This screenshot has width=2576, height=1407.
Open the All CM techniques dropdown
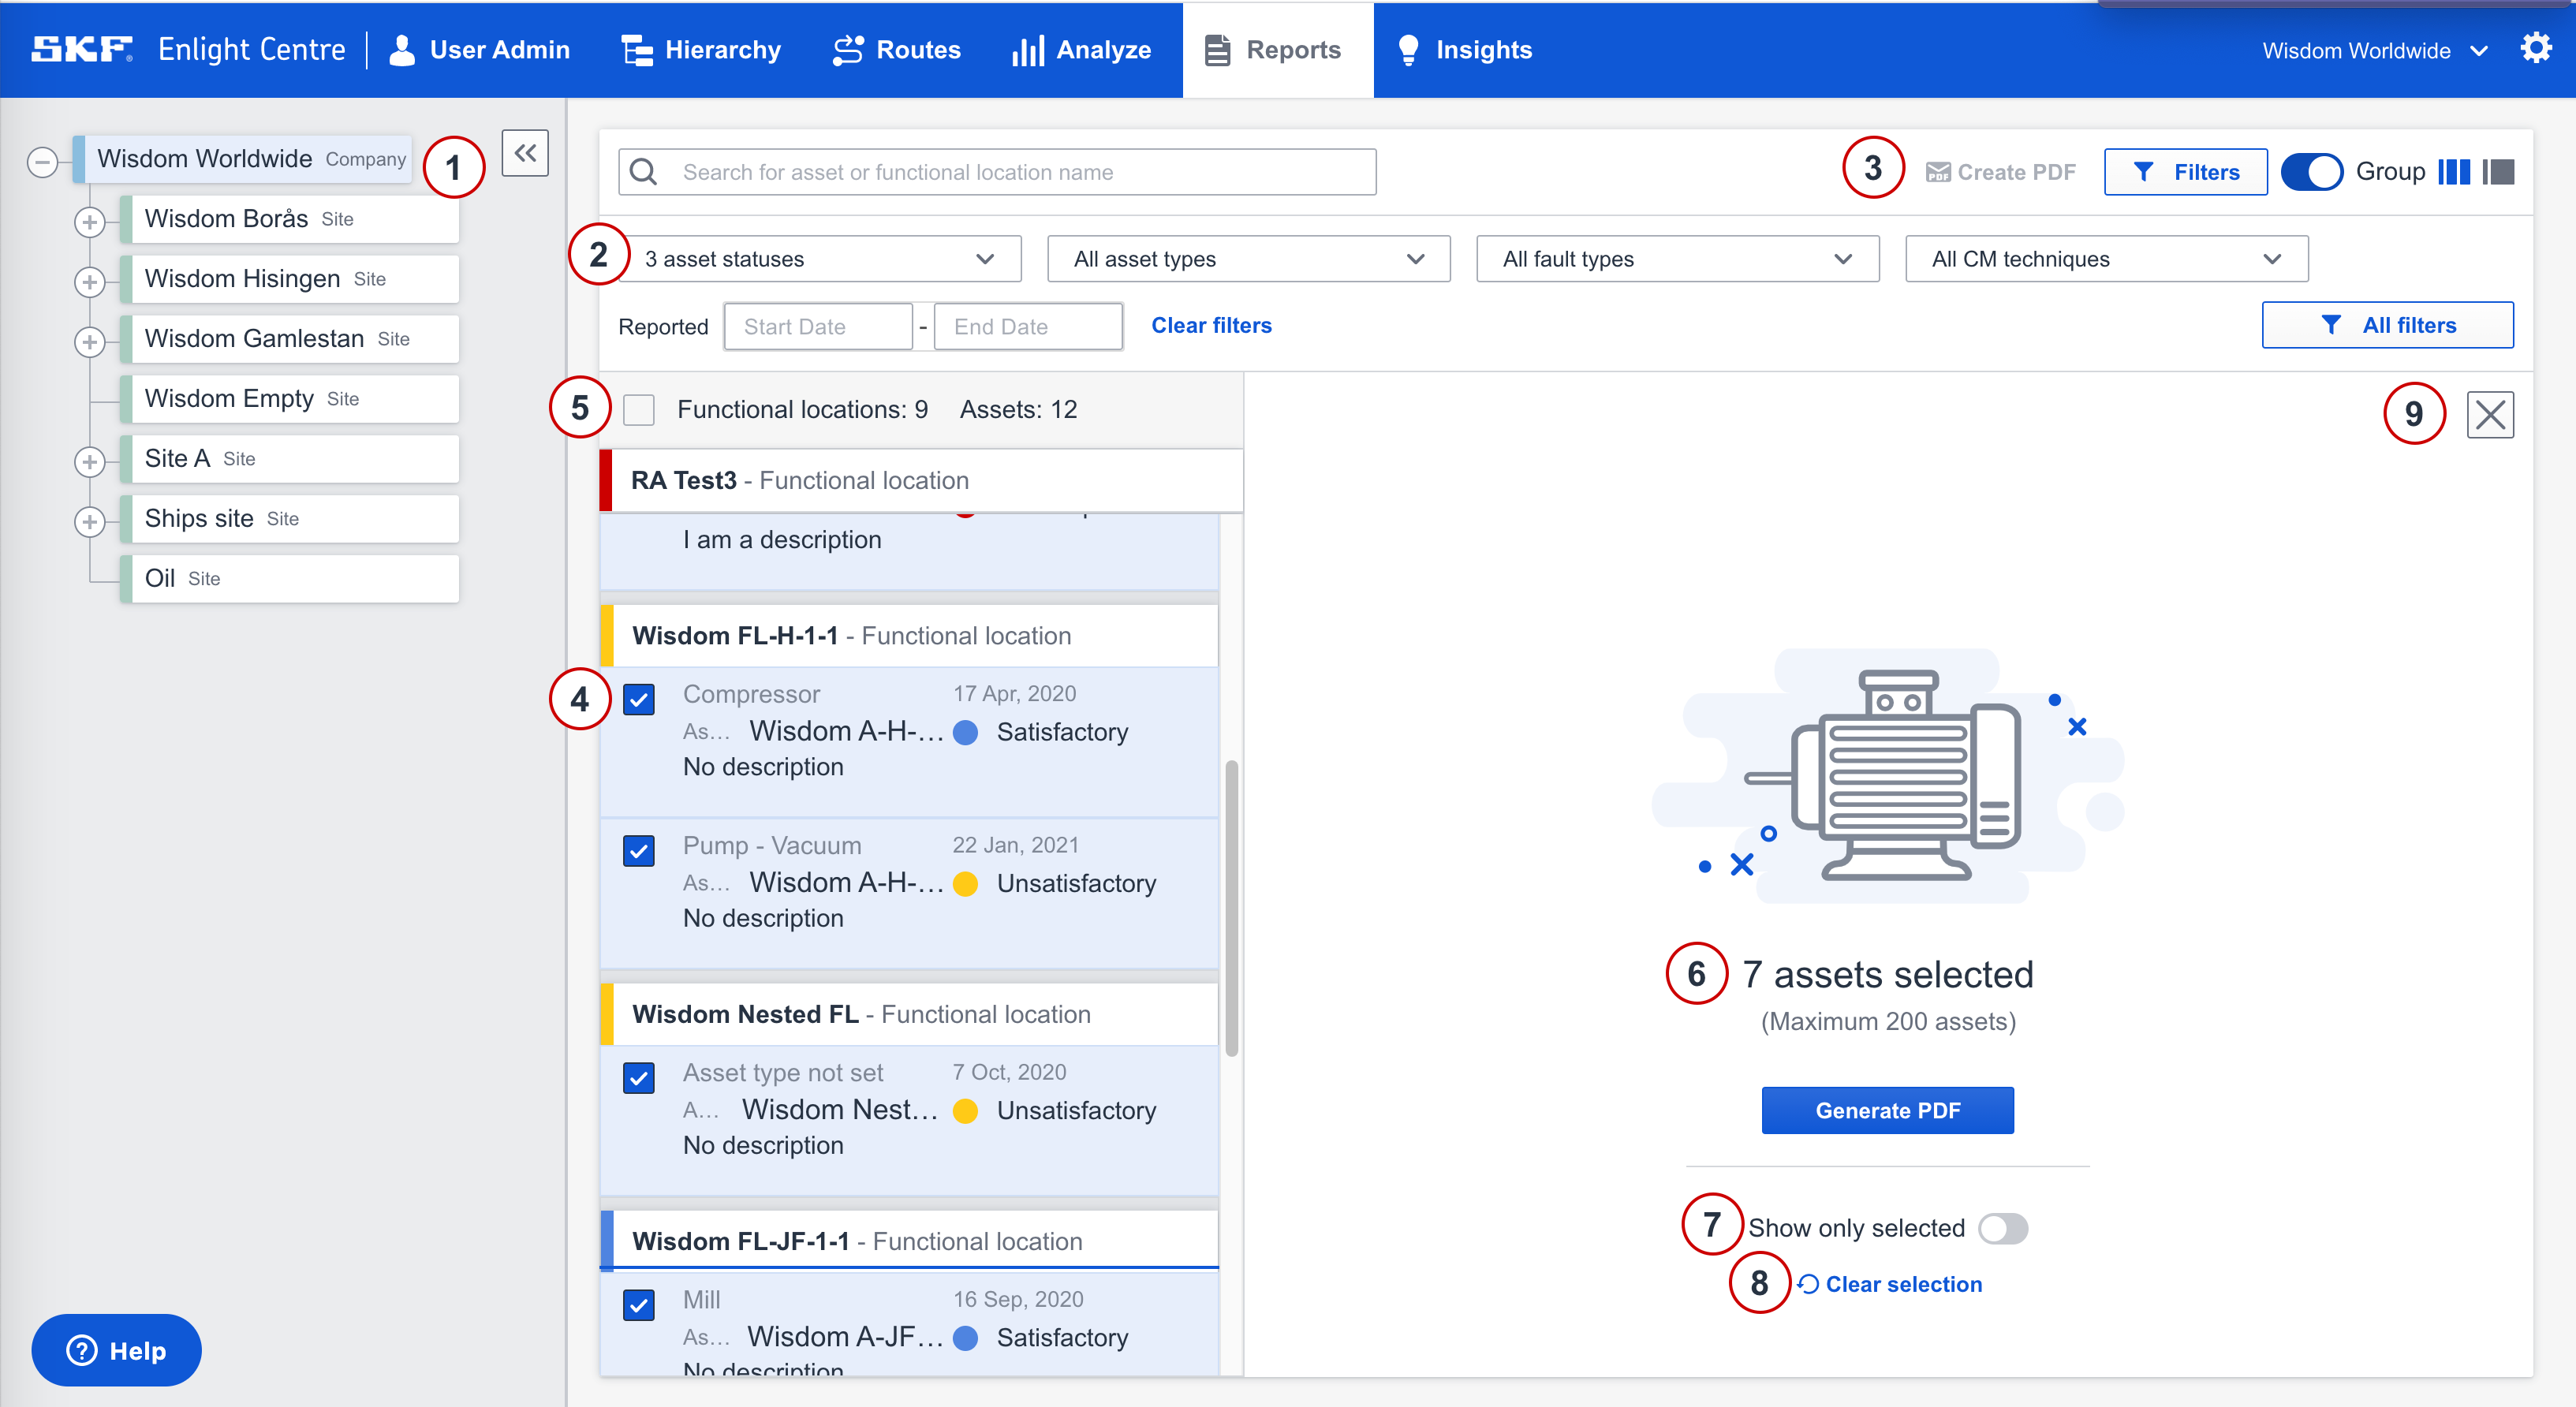click(x=2107, y=259)
